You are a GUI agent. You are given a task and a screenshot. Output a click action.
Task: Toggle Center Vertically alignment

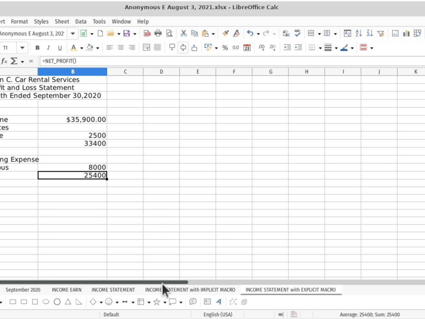point(183,48)
